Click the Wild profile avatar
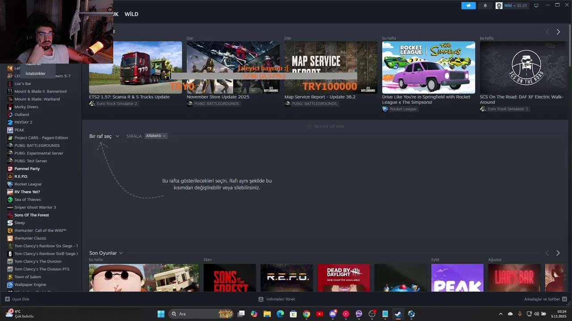The image size is (572, 321). click(499, 5)
